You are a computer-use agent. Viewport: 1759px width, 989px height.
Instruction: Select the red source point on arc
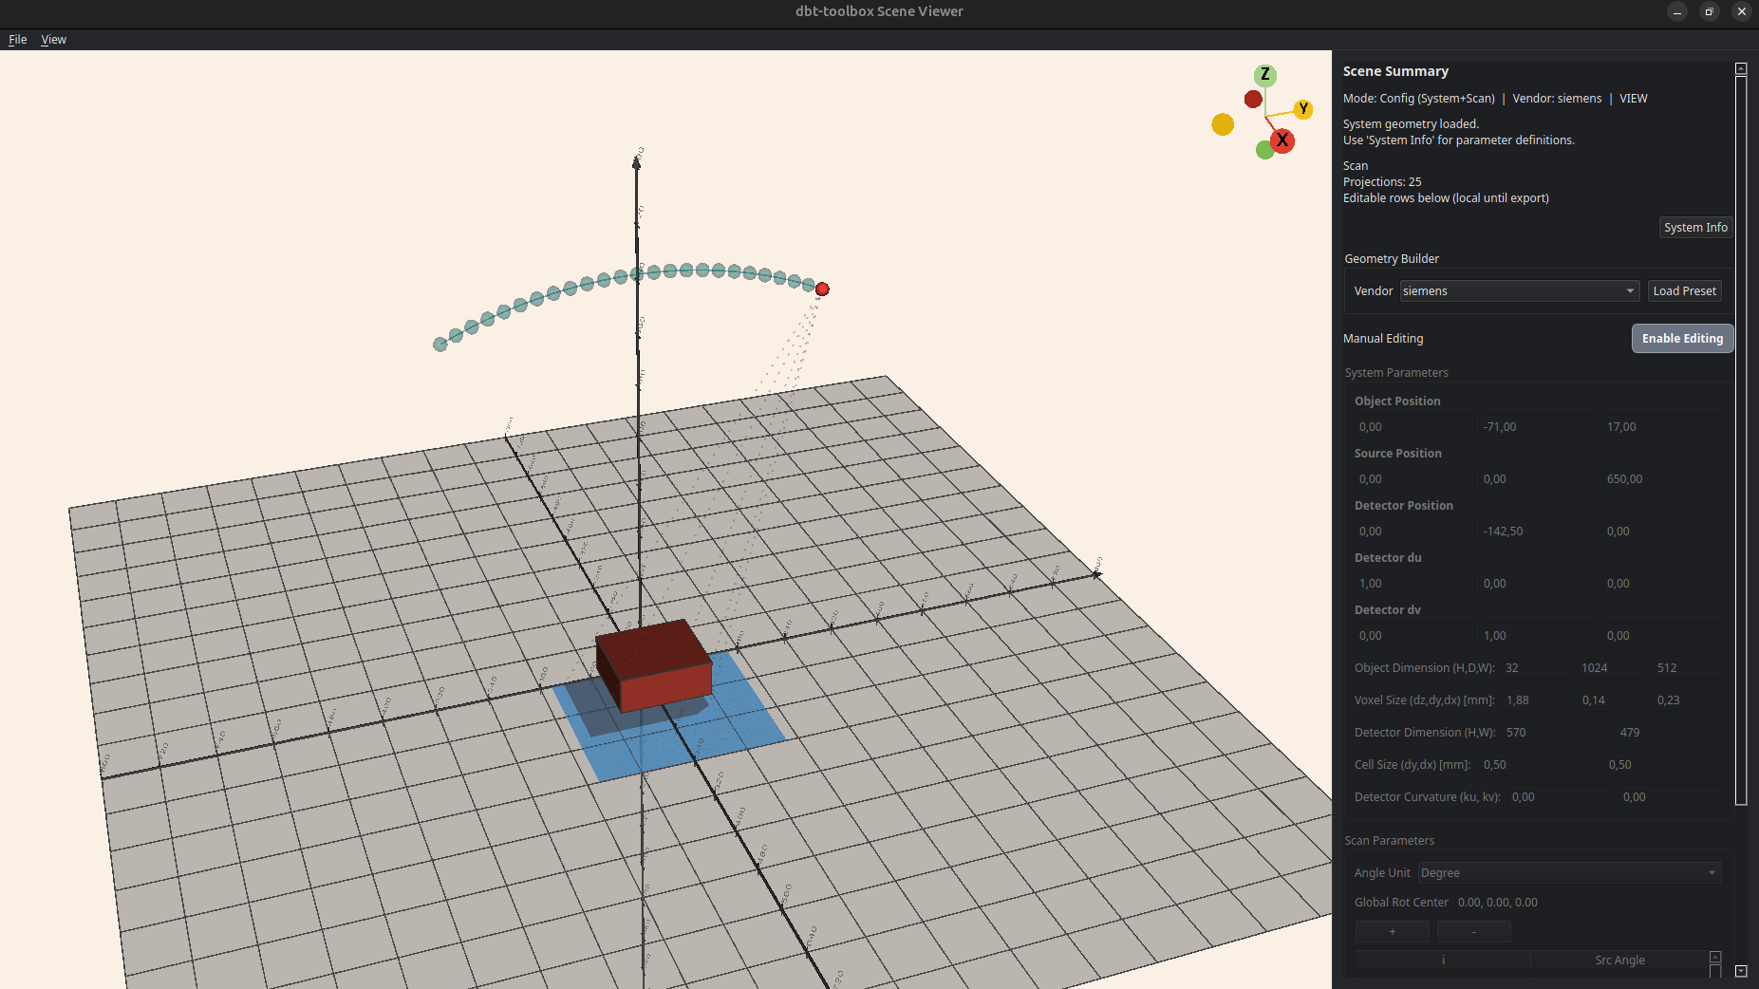[x=822, y=289]
